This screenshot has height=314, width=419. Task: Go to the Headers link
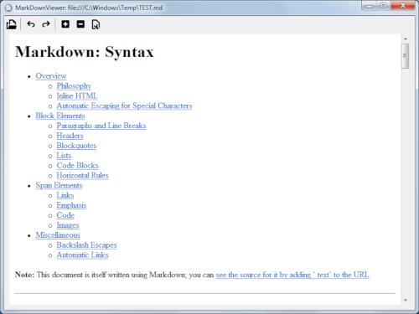pos(70,136)
